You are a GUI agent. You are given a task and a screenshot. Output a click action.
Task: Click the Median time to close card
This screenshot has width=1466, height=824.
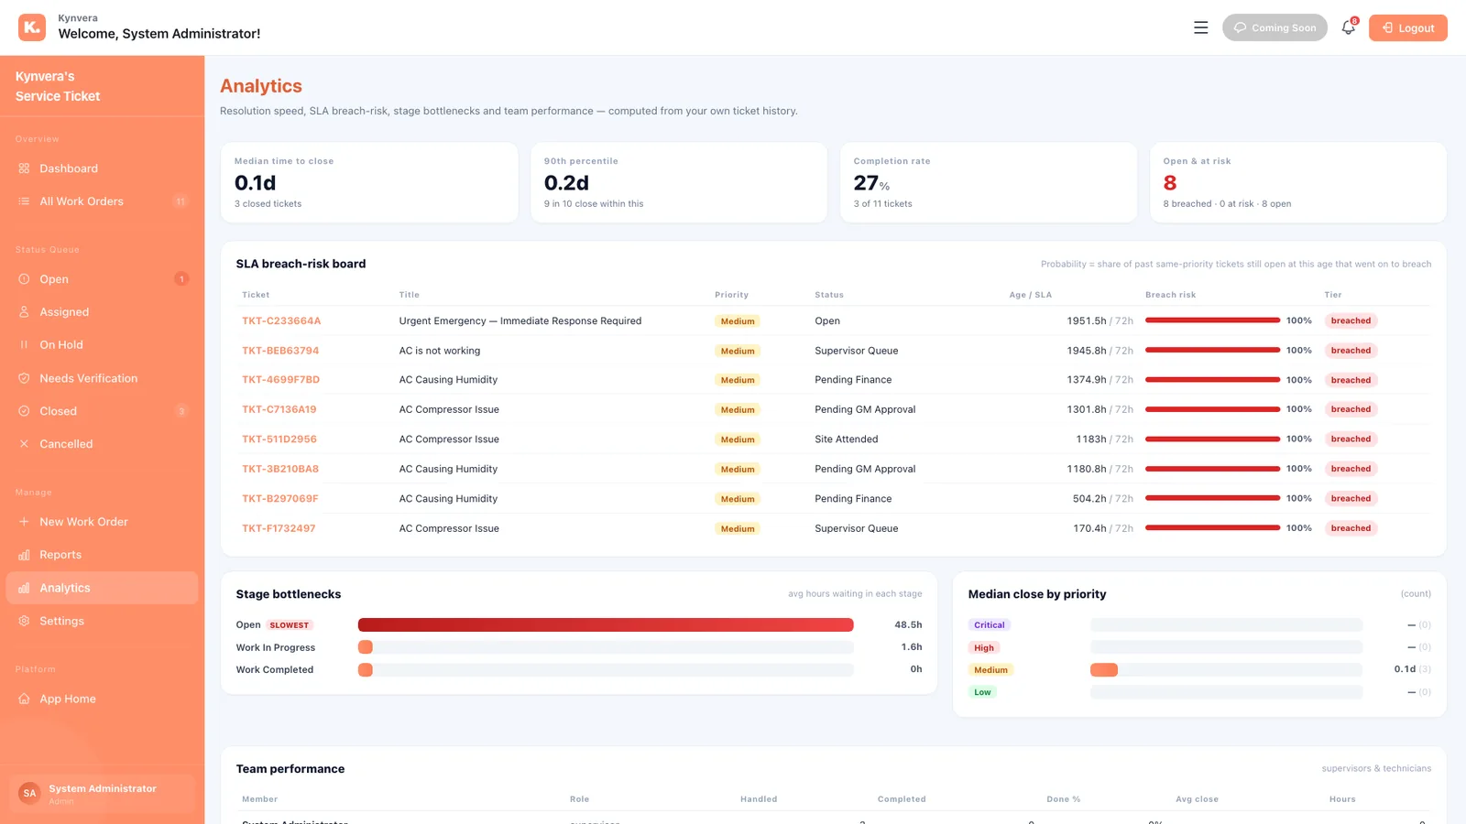[x=369, y=182]
